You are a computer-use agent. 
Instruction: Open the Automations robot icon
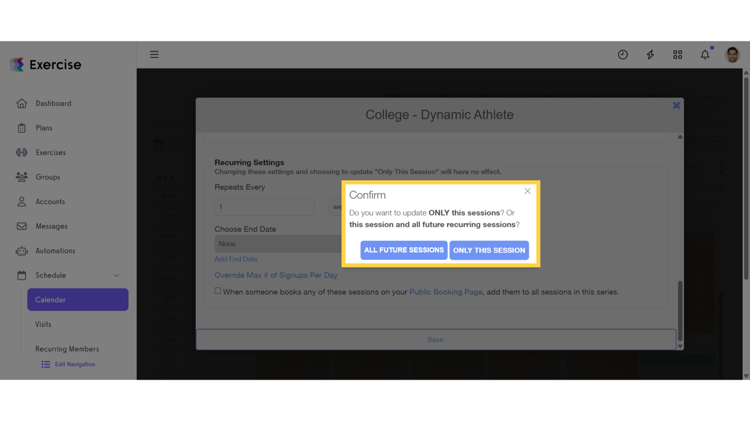(21, 251)
